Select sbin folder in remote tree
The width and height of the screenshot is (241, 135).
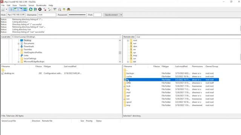[x=135, y=46]
